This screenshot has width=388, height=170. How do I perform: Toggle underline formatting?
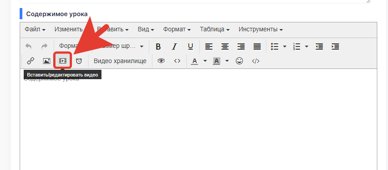(x=190, y=47)
